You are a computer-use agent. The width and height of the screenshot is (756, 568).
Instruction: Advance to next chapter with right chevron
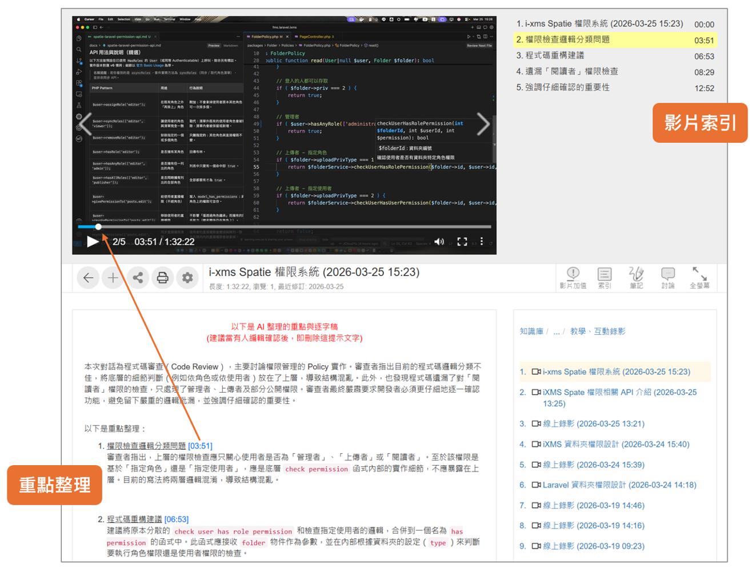(483, 123)
